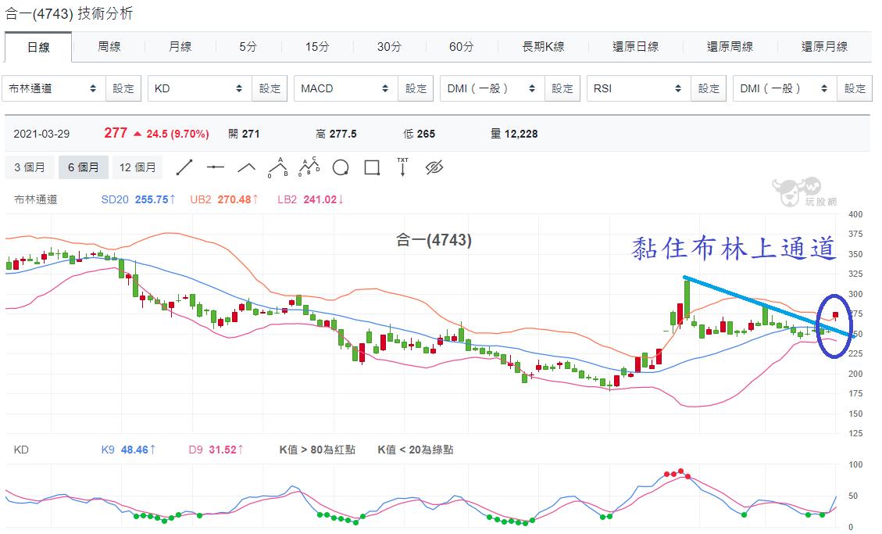Image resolution: width=882 pixels, height=534 pixels.
Task: Click the UB2 270.48 value
Action: (224, 199)
